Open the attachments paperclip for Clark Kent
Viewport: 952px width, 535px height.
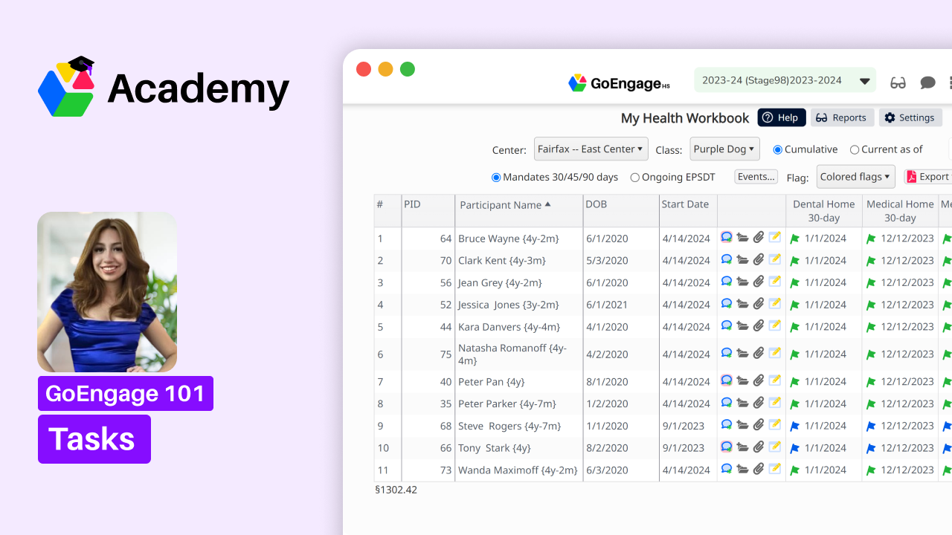(x=759, y=259)
